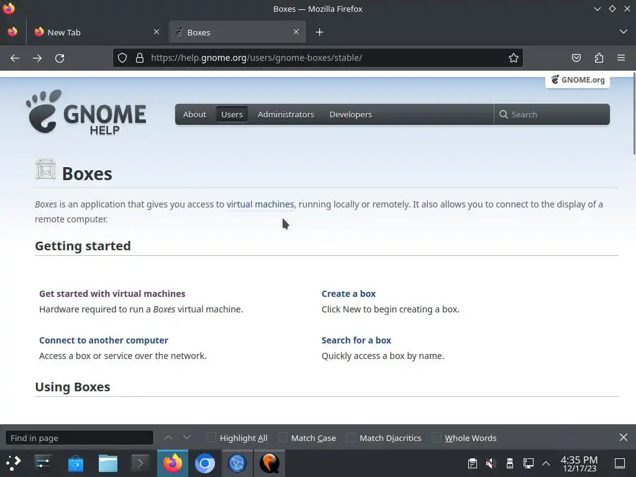Viewport: 636px width, 477px height.
Task: Open the Firefox application menu
Action: pos(621,58)
